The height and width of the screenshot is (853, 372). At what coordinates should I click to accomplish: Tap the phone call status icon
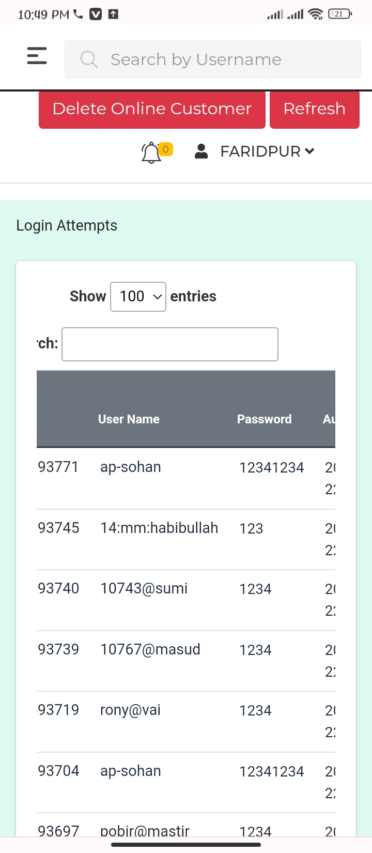[78, 14]
